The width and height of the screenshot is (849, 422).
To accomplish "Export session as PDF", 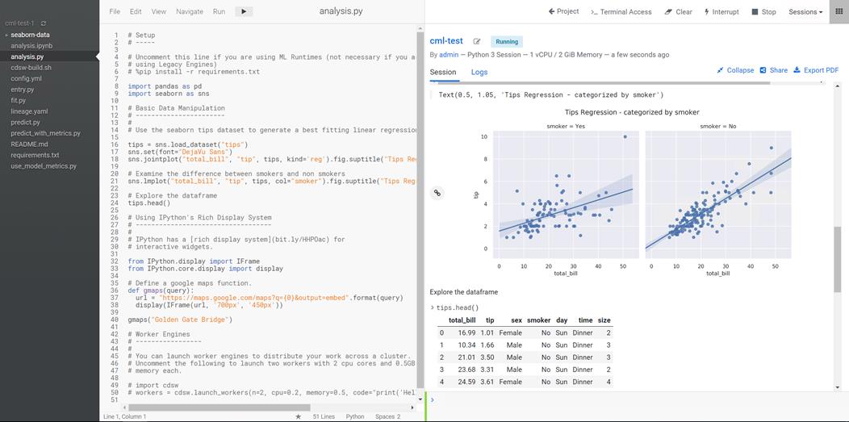I will click(816, 70).
